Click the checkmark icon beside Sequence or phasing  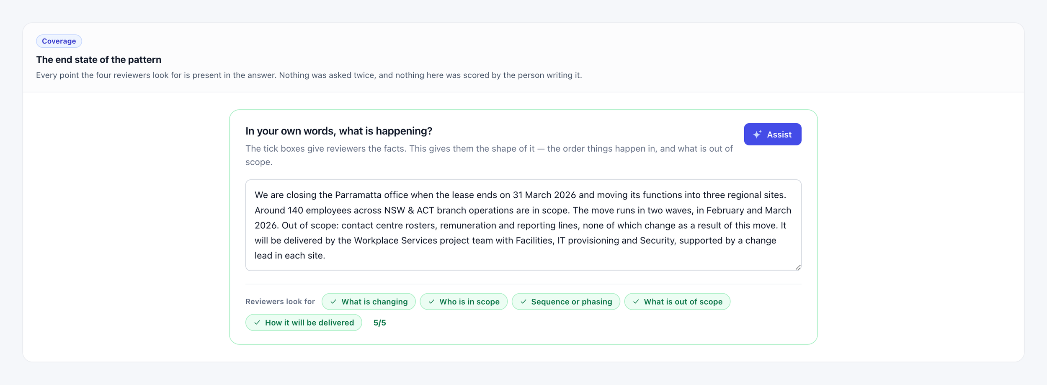[x=523, y=302]
